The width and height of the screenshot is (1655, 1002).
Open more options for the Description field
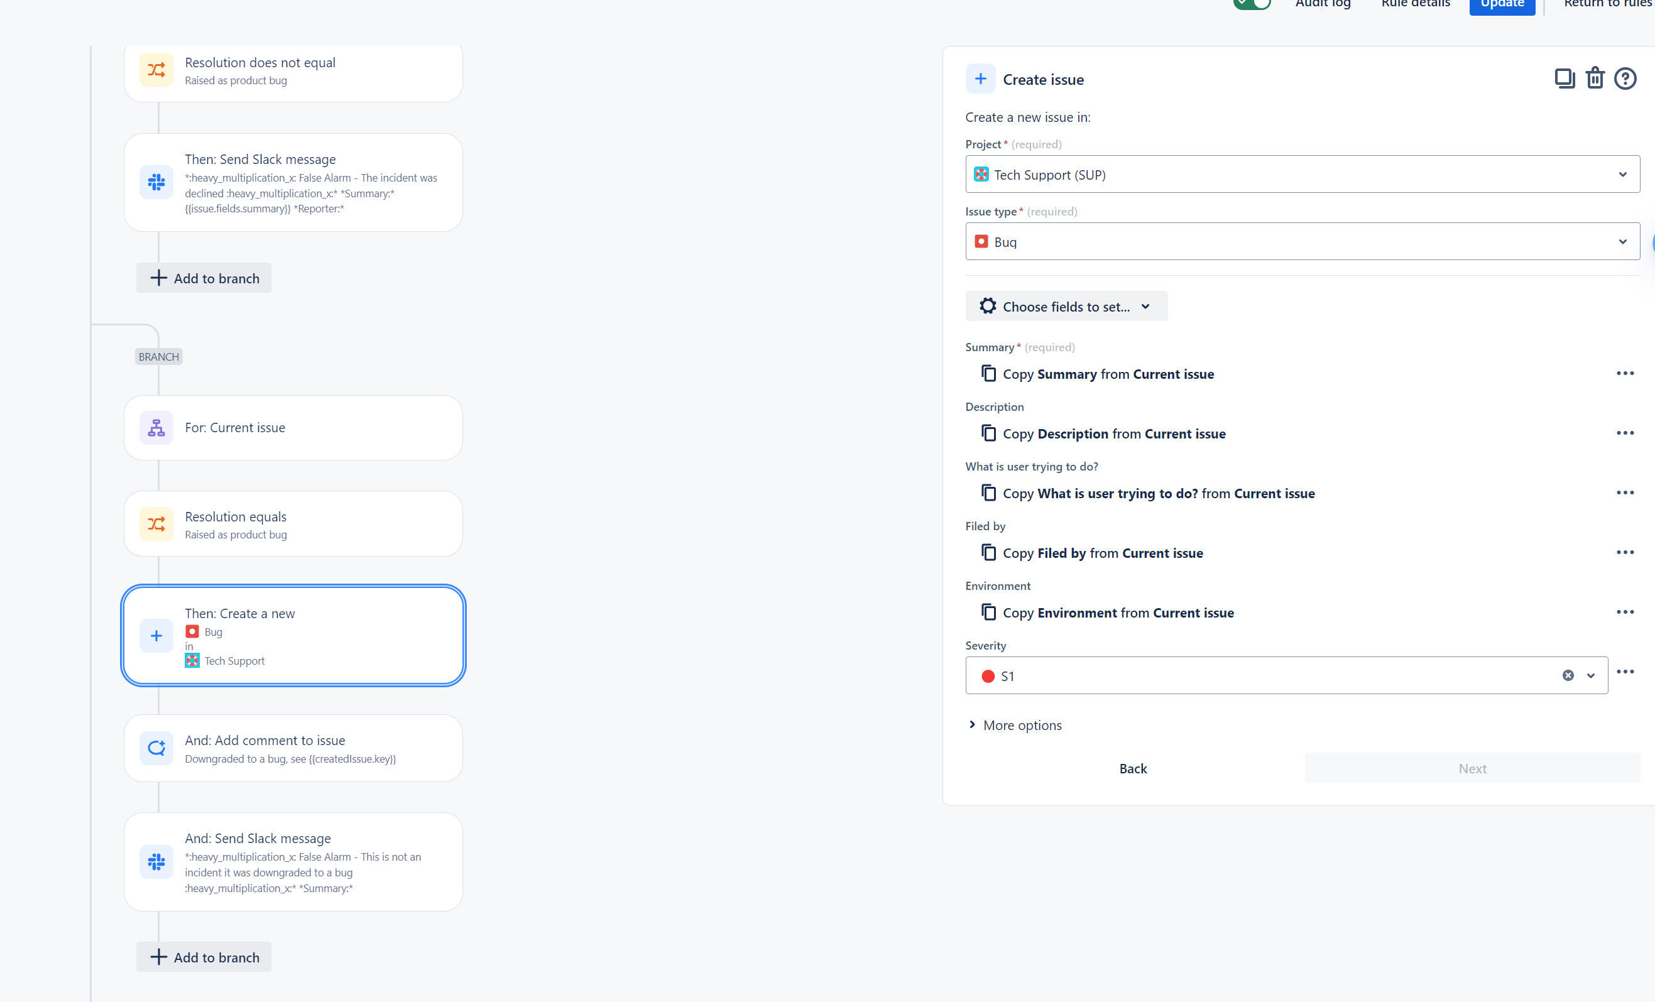pyautogui.click(x=1625, y=433)
